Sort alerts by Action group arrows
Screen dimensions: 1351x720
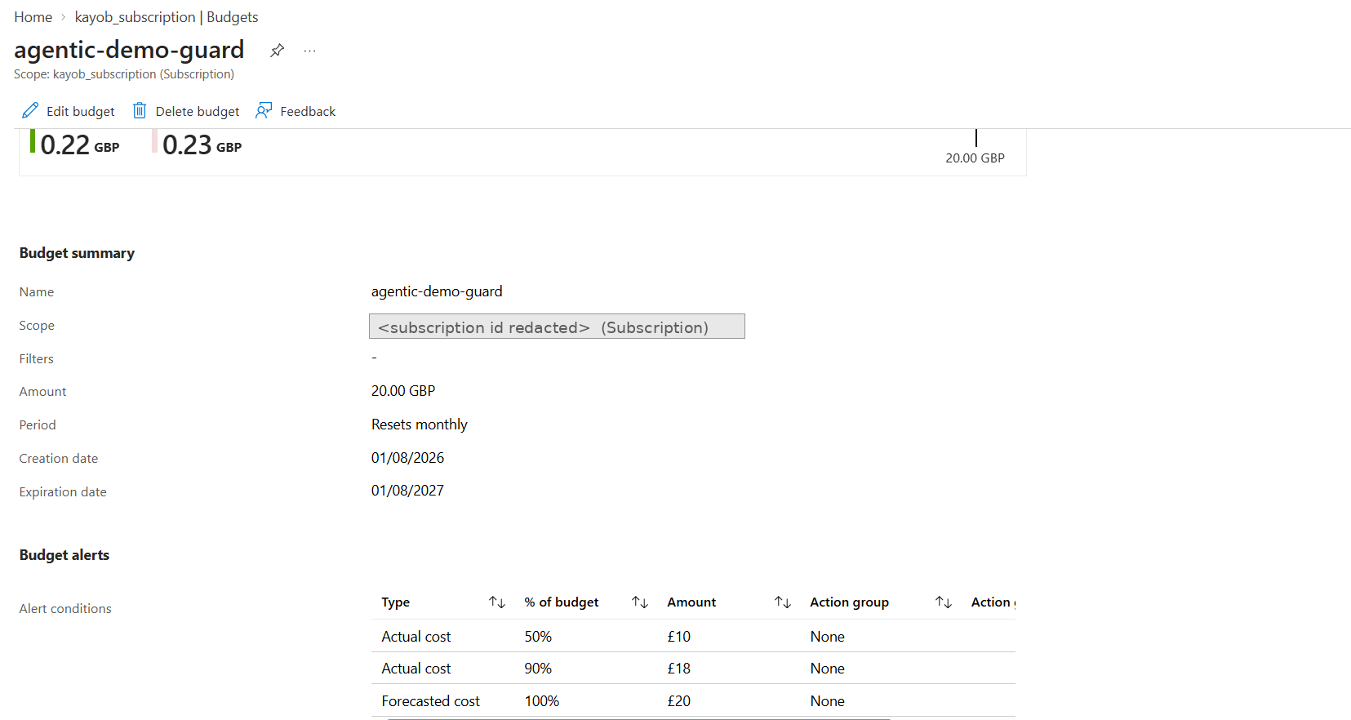pos(944,602)
